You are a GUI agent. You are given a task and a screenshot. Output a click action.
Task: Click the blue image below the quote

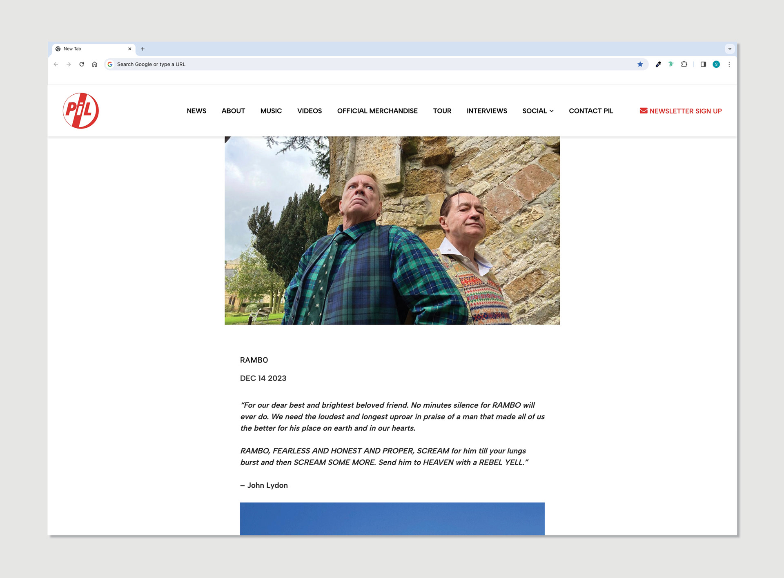click(392, 519)
